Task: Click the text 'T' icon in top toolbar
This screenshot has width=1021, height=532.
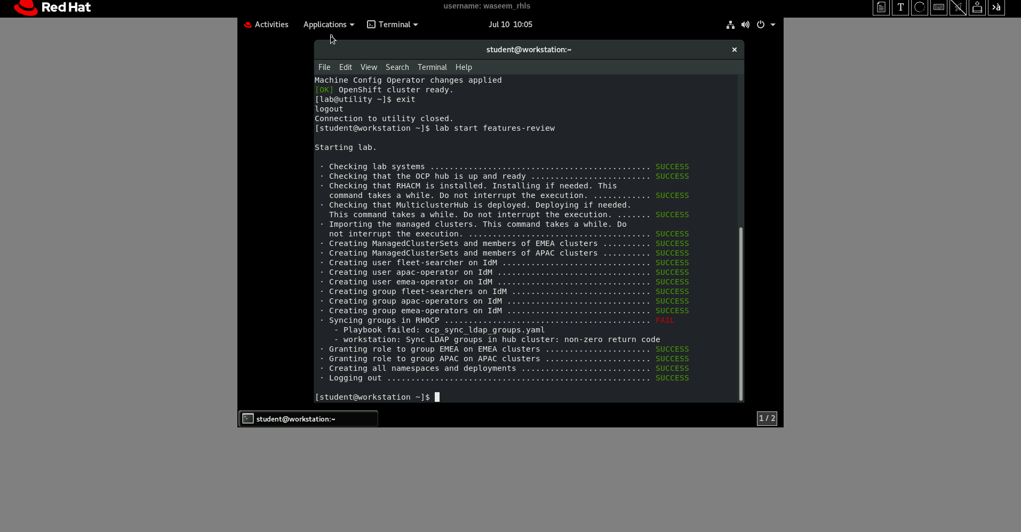Action: [x=900, y=7]
